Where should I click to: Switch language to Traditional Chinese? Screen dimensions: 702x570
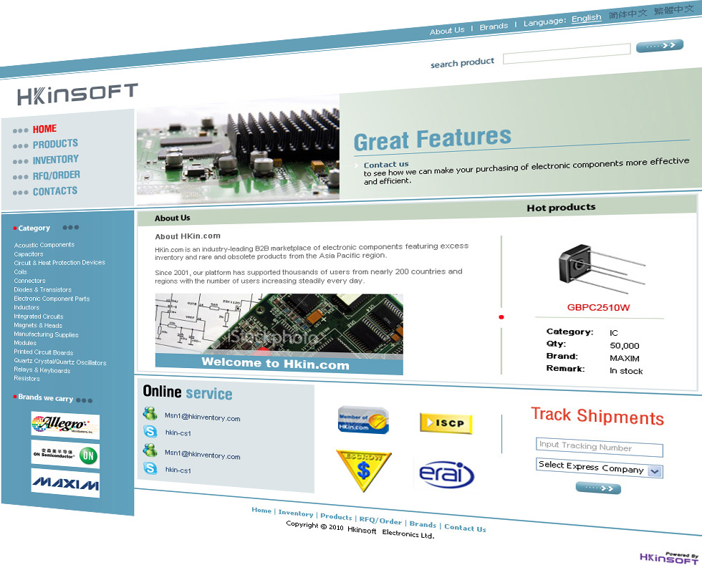pyautogui.click(x=674, y=10)
